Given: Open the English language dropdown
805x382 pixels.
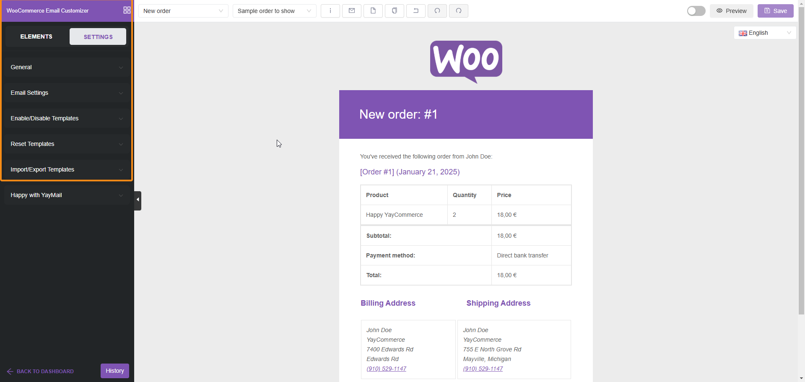Looking at the screenshot, I should pos(765,33).
